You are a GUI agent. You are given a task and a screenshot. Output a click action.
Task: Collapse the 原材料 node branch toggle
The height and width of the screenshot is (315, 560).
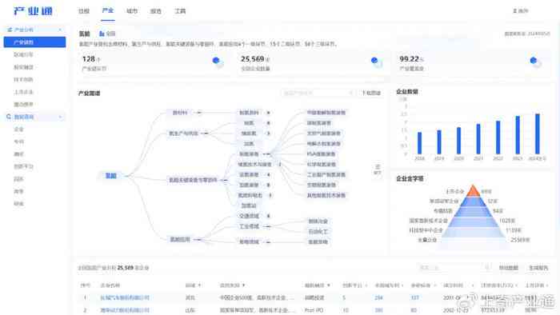pyautogui.click(x=199, y=113)
